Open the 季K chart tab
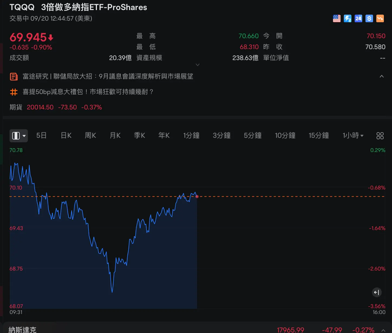Viewport: 392px width, 333px height. click(x=139, y=135)
